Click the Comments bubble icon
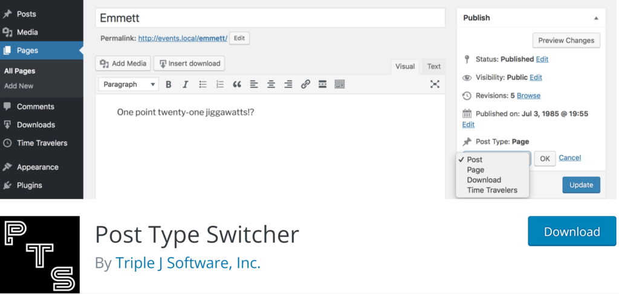619x294 pixels. [7, 106]
